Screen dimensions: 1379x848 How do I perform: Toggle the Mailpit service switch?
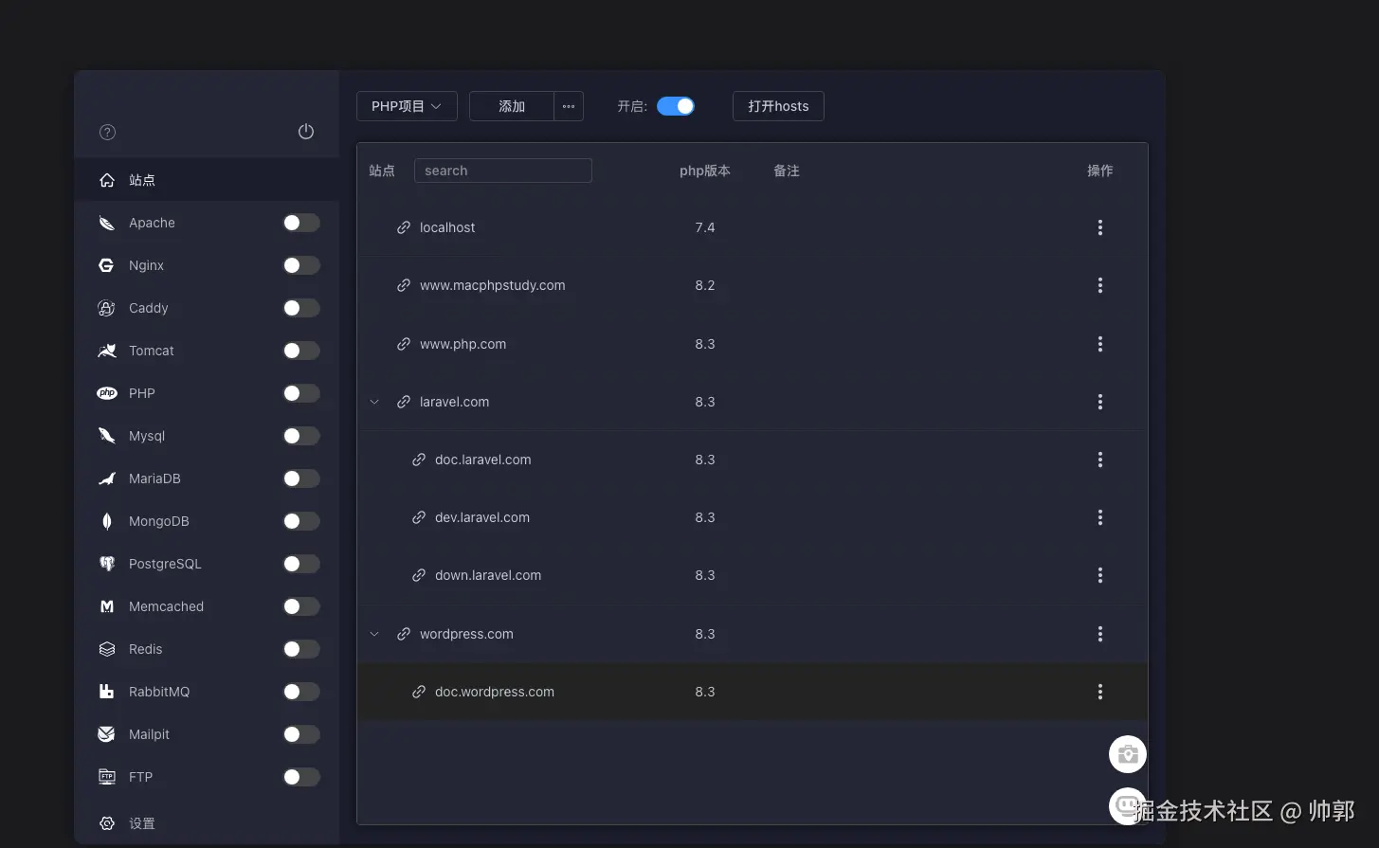point(301,734)
